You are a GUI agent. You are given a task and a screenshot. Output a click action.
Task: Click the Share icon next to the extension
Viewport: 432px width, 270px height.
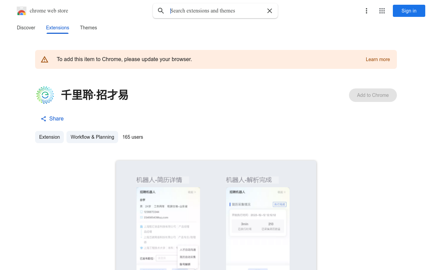click(x=43, y=118)
